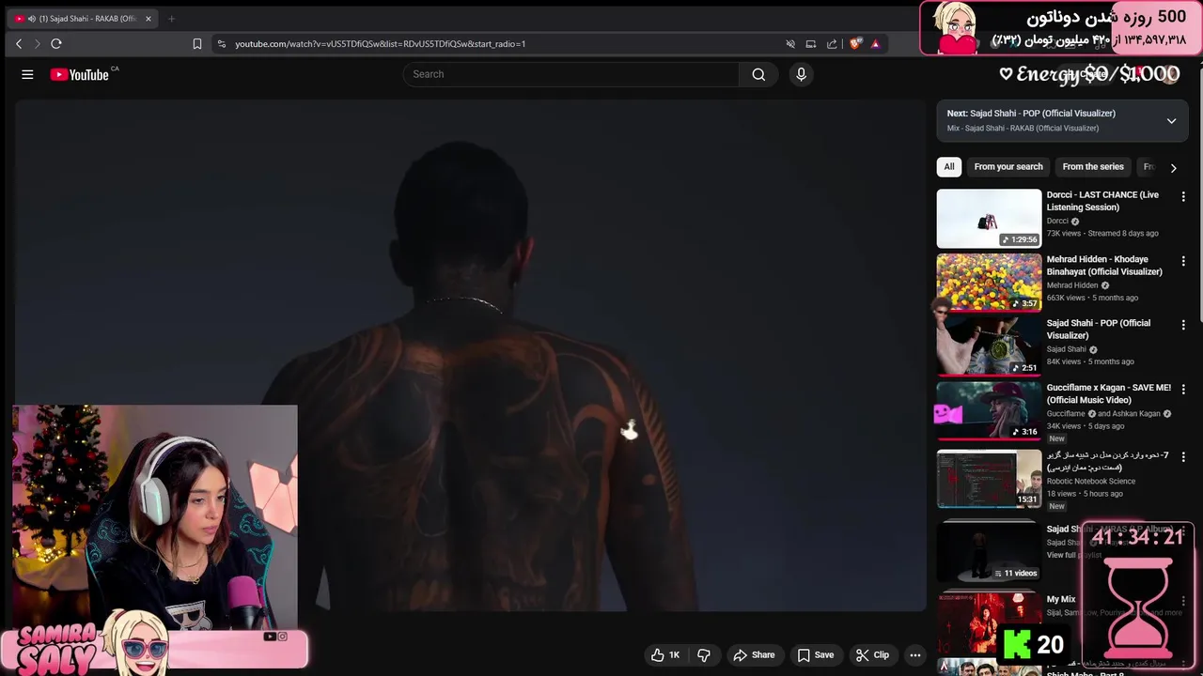The width and height of the screenshot is (1203, 676).
Task: Open options menu for Gucciflame x Kagan video
Action: click(x=1183, y=389)
